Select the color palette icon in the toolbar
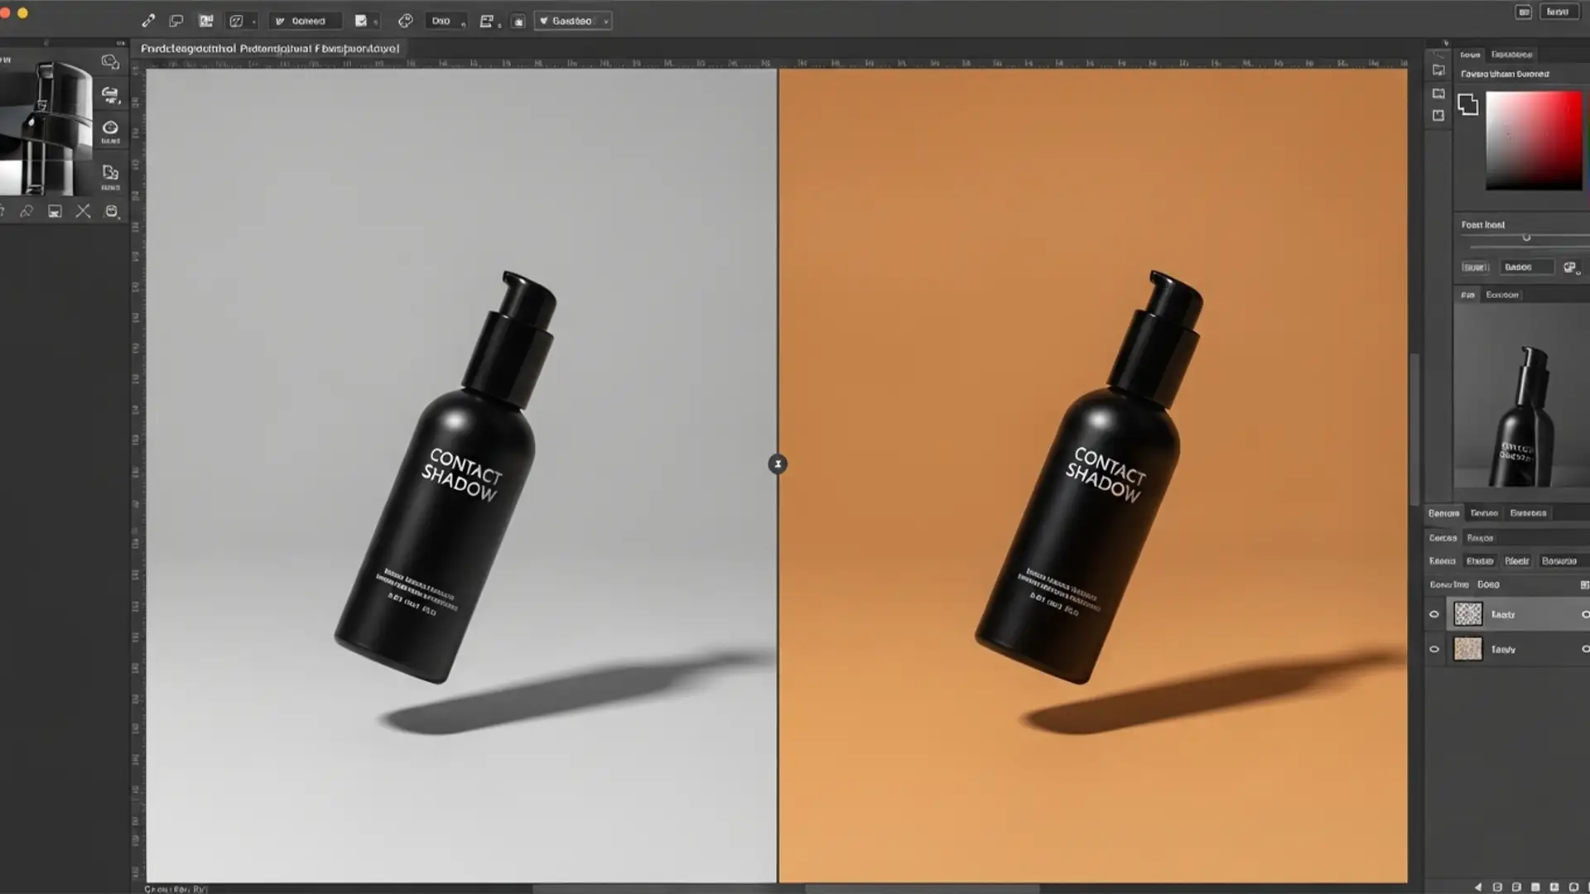 pos(406,21)
